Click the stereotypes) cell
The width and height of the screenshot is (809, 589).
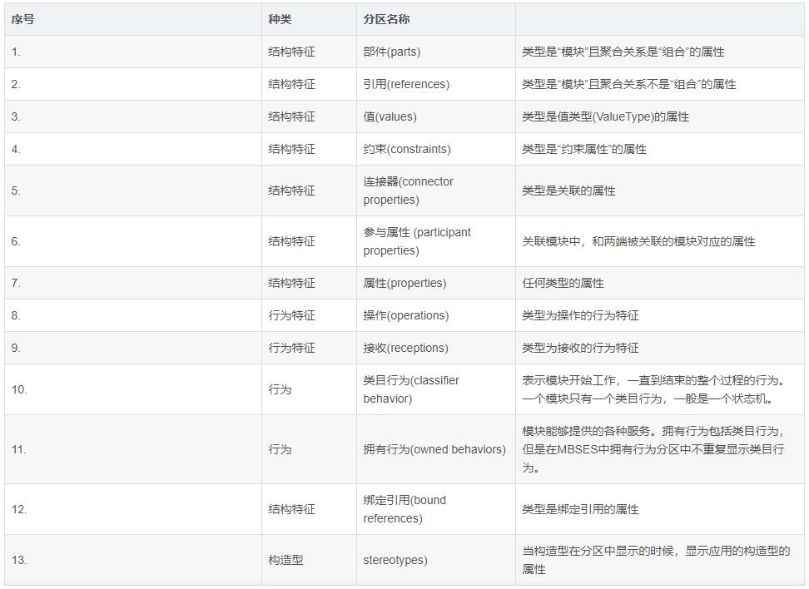[x=436, y=560]
